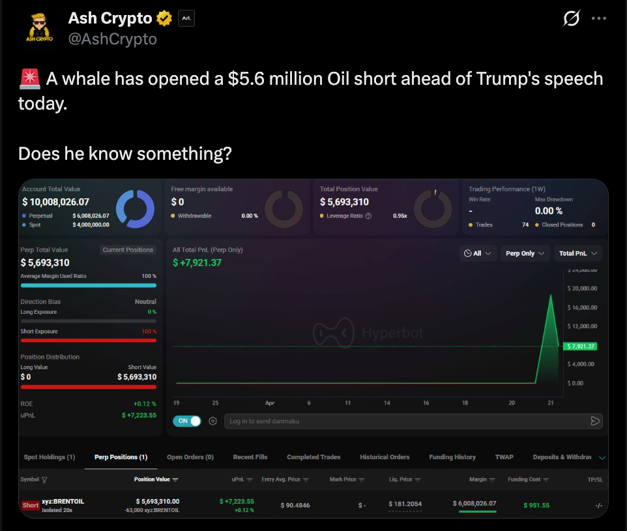Open the Total PnL dropdown
Image resolution: width=627 pixels, height=531 pixels.
(577, 253)
